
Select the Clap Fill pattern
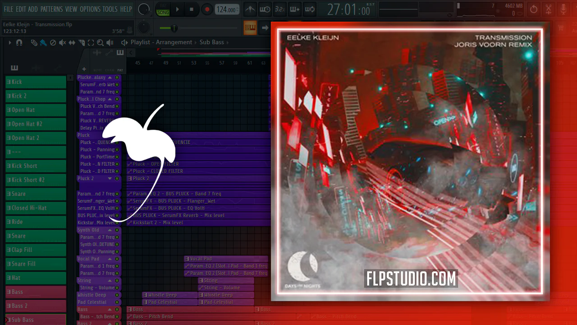pyautogui.click(x=36, y=250)
